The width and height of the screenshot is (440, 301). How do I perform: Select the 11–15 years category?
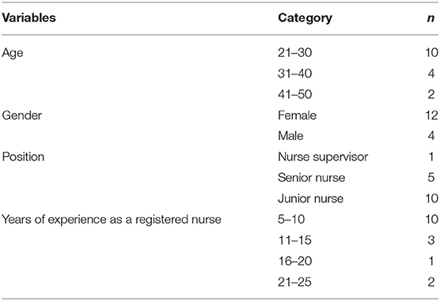pos(294,240)
